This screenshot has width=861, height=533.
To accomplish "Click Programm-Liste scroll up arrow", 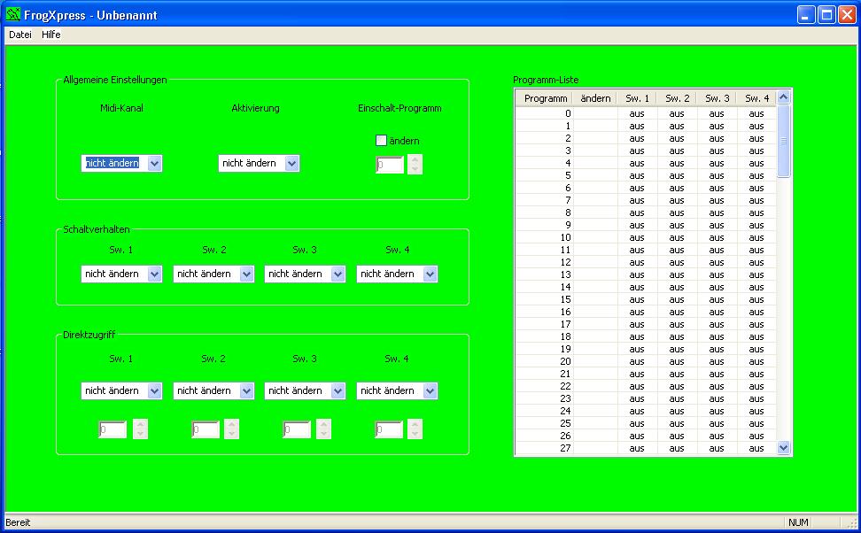I will pyautogui.click(x=784, y=97).
